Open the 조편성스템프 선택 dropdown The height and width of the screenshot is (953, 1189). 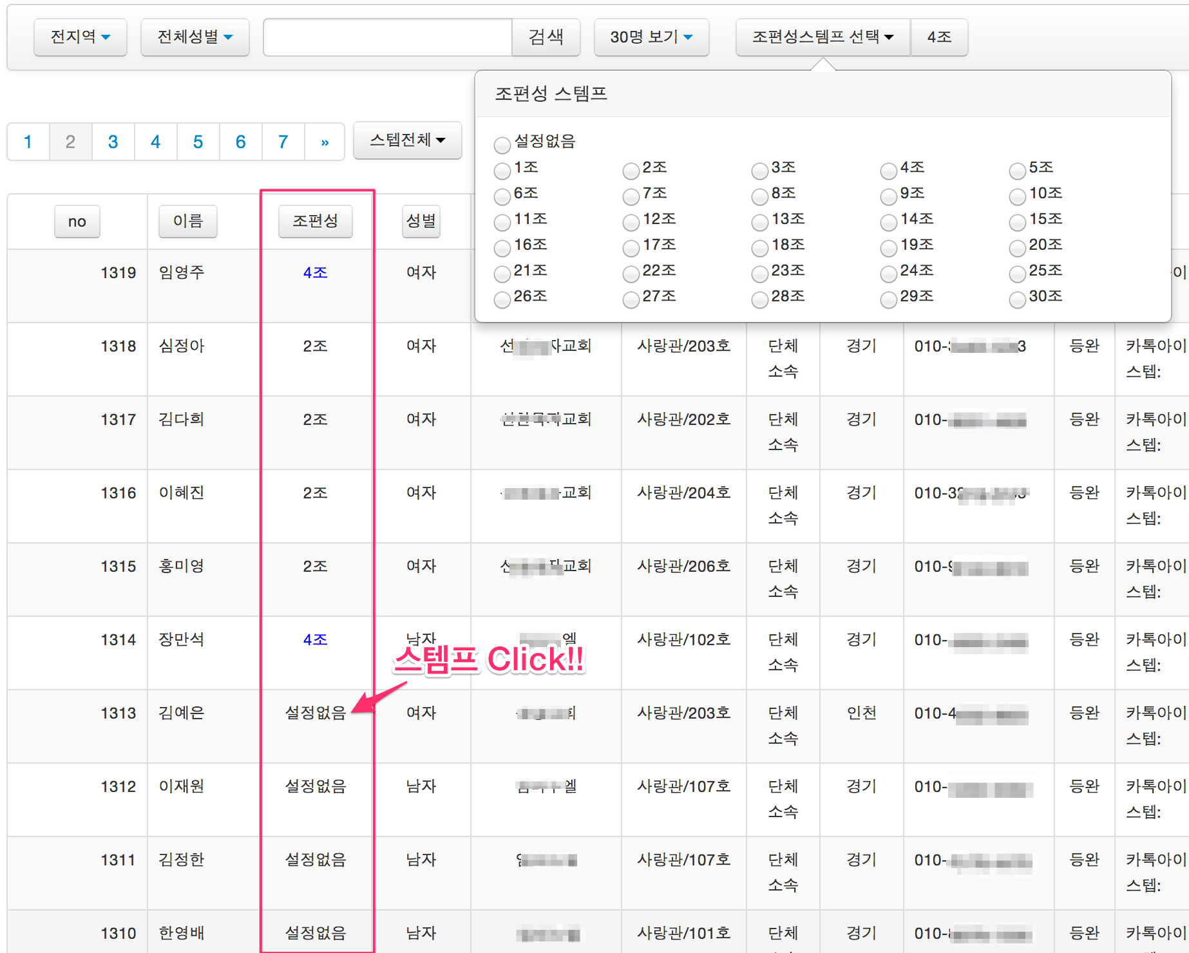[x=823, y=37]
